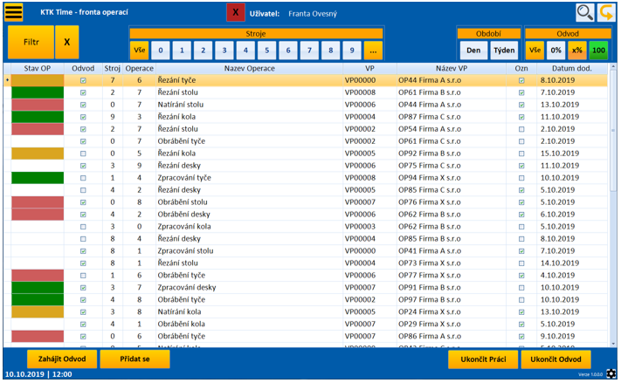
Task: Select the Zpracování desky row VP00007
Action: coord(262,288)
